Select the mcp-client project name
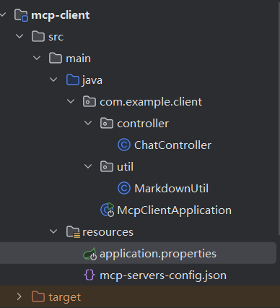280x308 pixels. click(61, 15)
